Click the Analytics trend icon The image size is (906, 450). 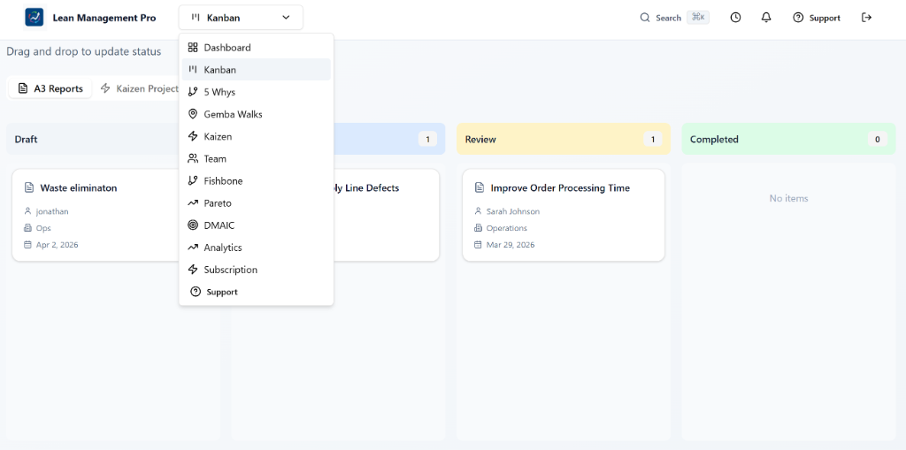click(193, 248)
